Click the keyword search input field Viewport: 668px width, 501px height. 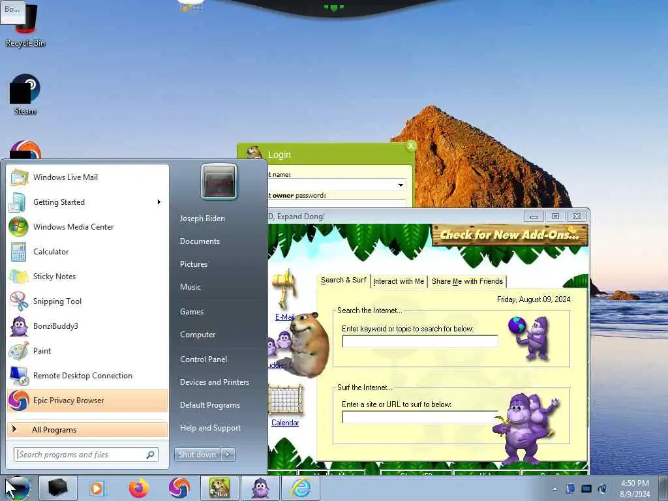click(420, 341)
